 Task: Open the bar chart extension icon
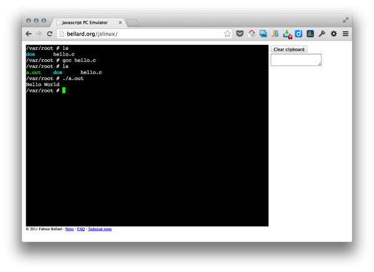pos(310,34)
